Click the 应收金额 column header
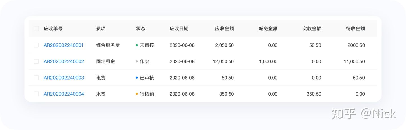Screen dimensions: 406x130 (x=224, y=28)
